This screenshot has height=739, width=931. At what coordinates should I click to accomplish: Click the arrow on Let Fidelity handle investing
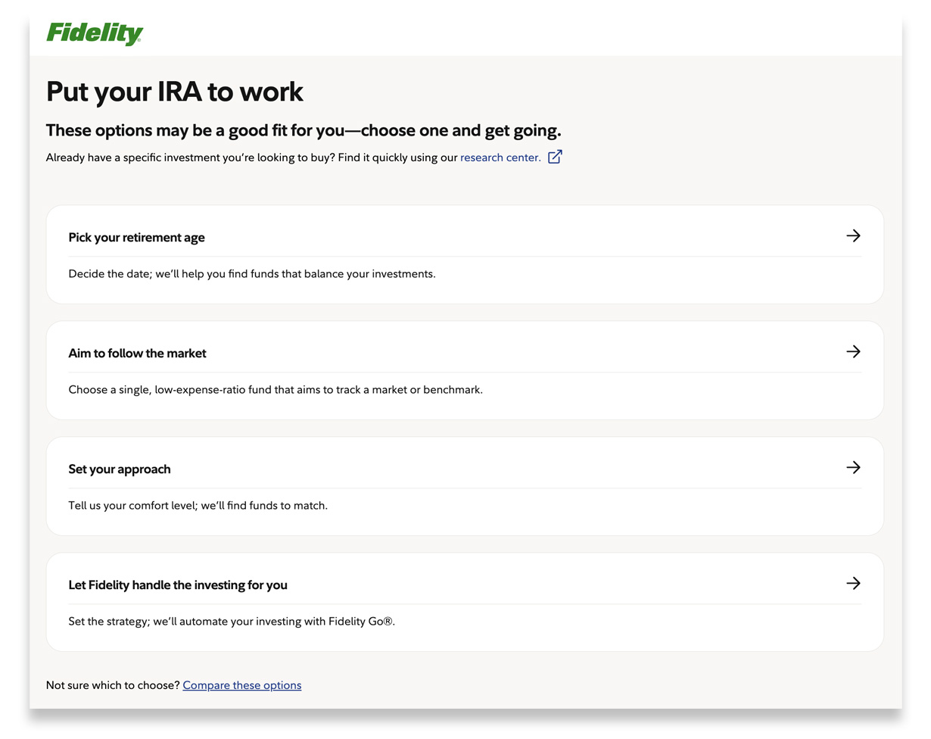tap(853, 584)
